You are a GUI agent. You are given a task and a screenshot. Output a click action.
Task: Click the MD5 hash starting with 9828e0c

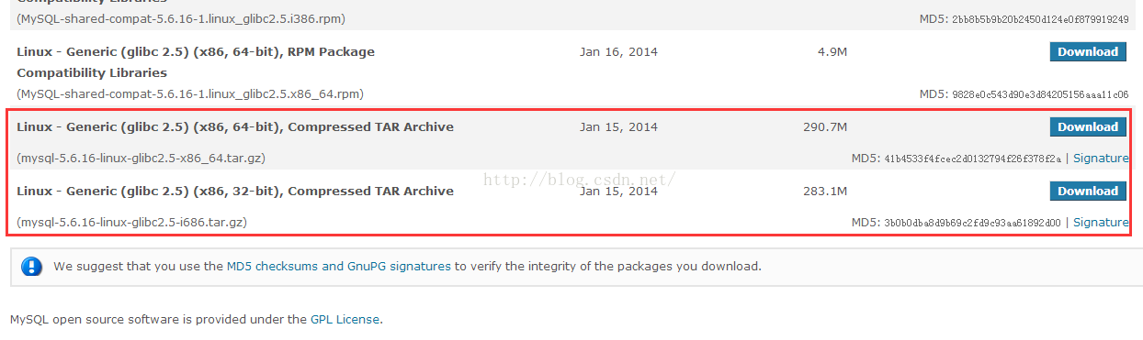[x=1040, y=95]
